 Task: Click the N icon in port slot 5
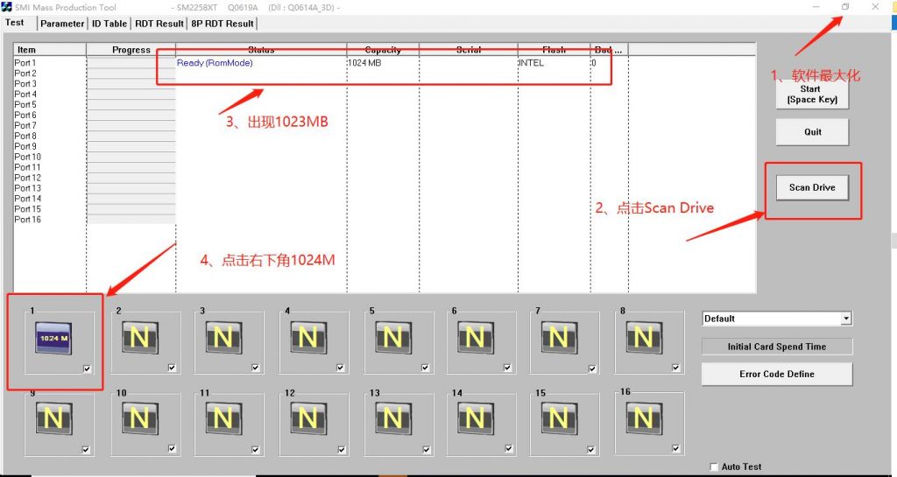coord(392,336)
